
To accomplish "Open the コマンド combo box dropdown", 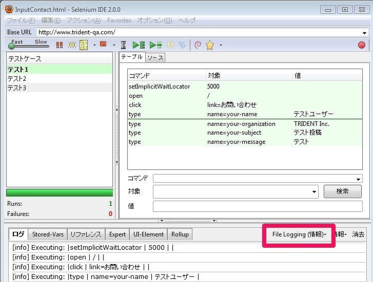I will tap(358, 179).
